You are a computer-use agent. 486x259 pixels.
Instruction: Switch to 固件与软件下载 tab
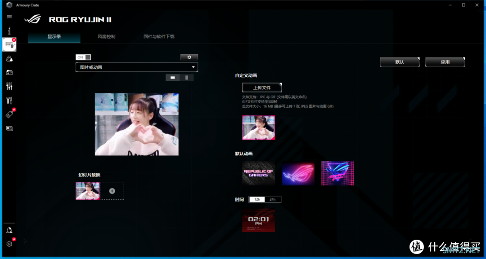coord(159,36)
